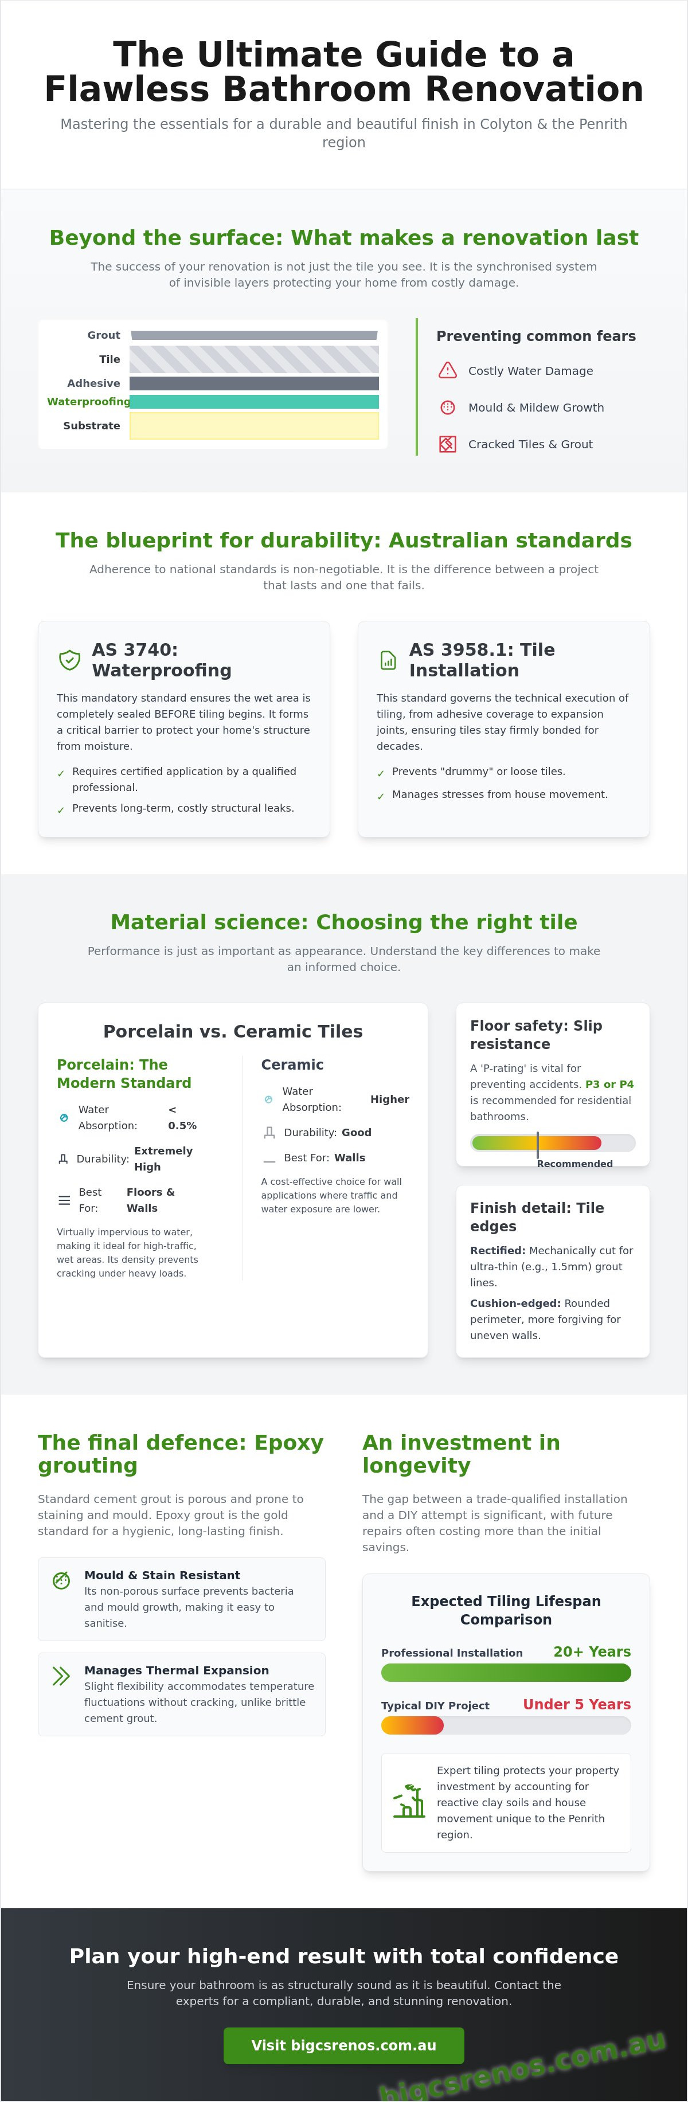688x2102 pixels.
Task: Click the Visit bigcsrenos.com.au button
Action: [x=343, y=2046]
